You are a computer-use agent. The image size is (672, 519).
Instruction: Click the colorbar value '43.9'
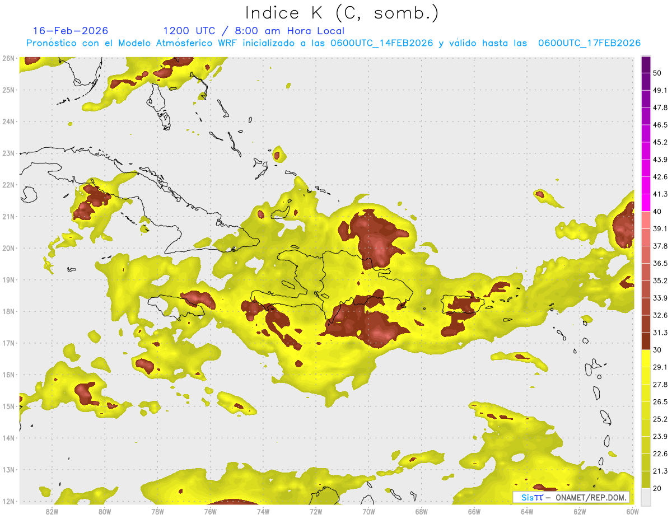pyautogui.click(x=660, y=160)
